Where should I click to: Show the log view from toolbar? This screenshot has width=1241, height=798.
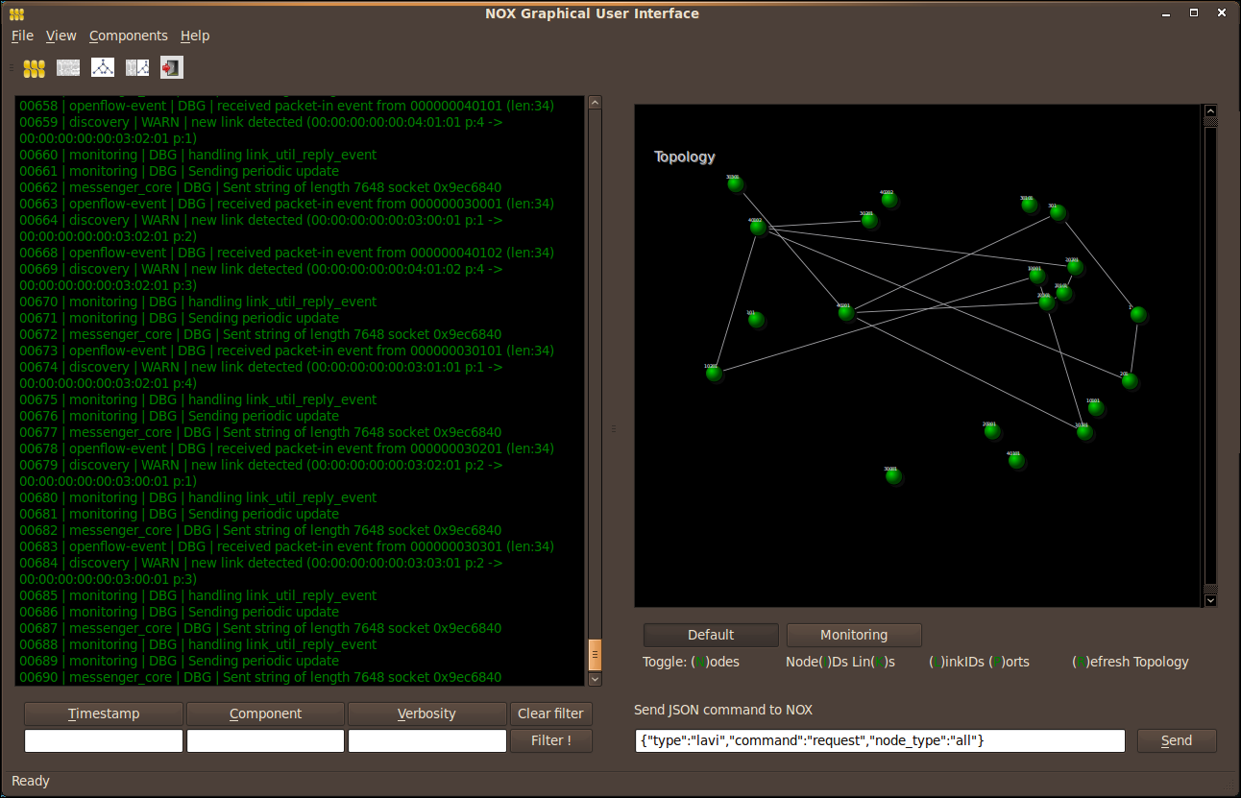click(68, 68)
